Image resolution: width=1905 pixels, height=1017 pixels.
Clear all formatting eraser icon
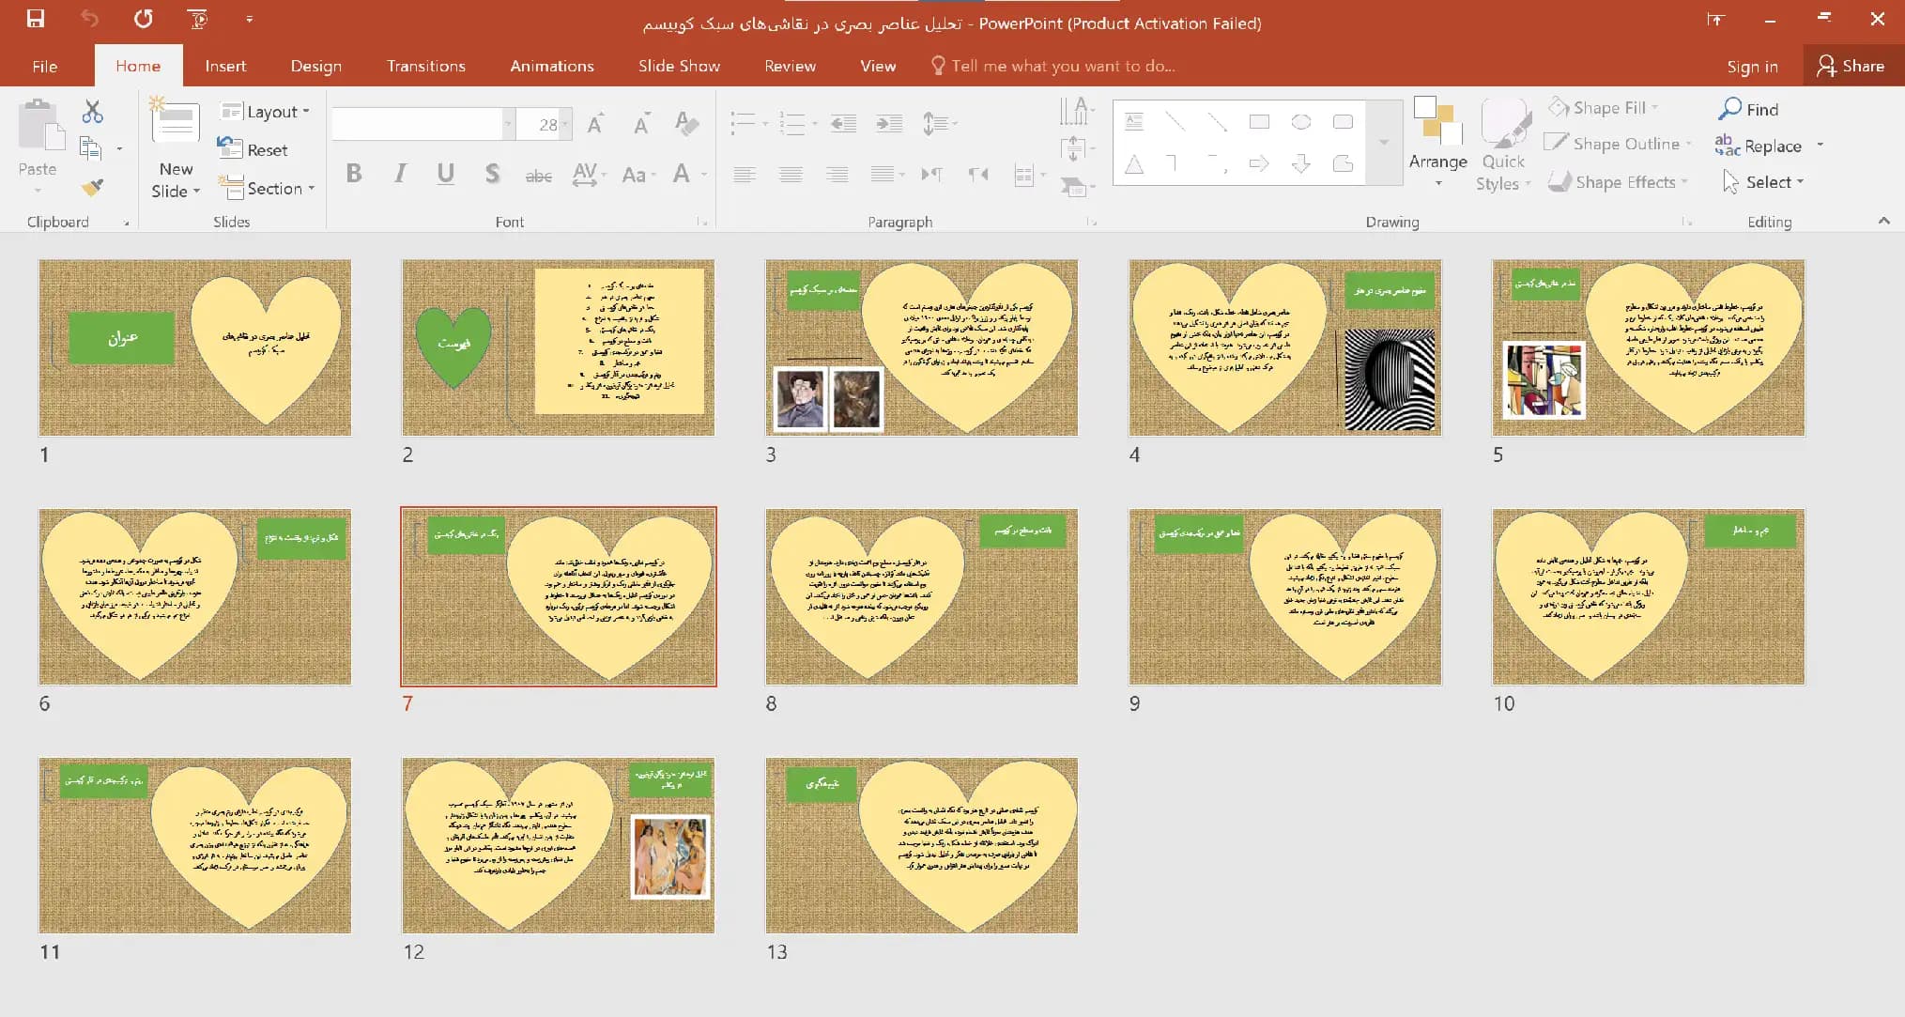[686, 124]
